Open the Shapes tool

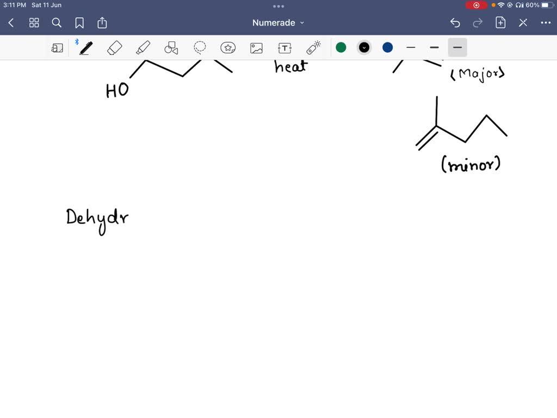171,48
